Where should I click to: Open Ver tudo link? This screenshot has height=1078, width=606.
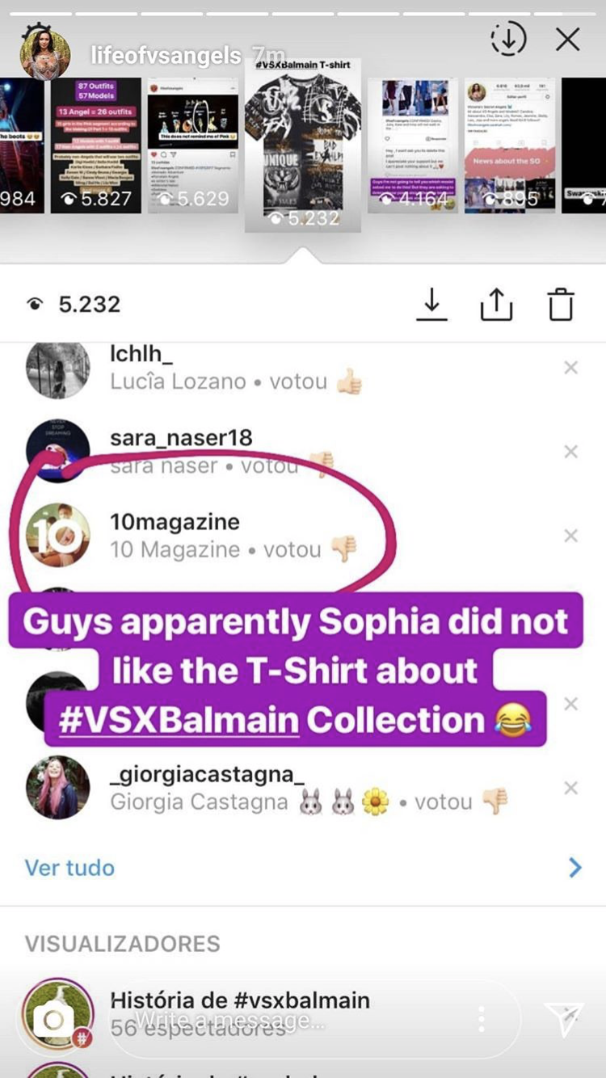click(69, 868)
